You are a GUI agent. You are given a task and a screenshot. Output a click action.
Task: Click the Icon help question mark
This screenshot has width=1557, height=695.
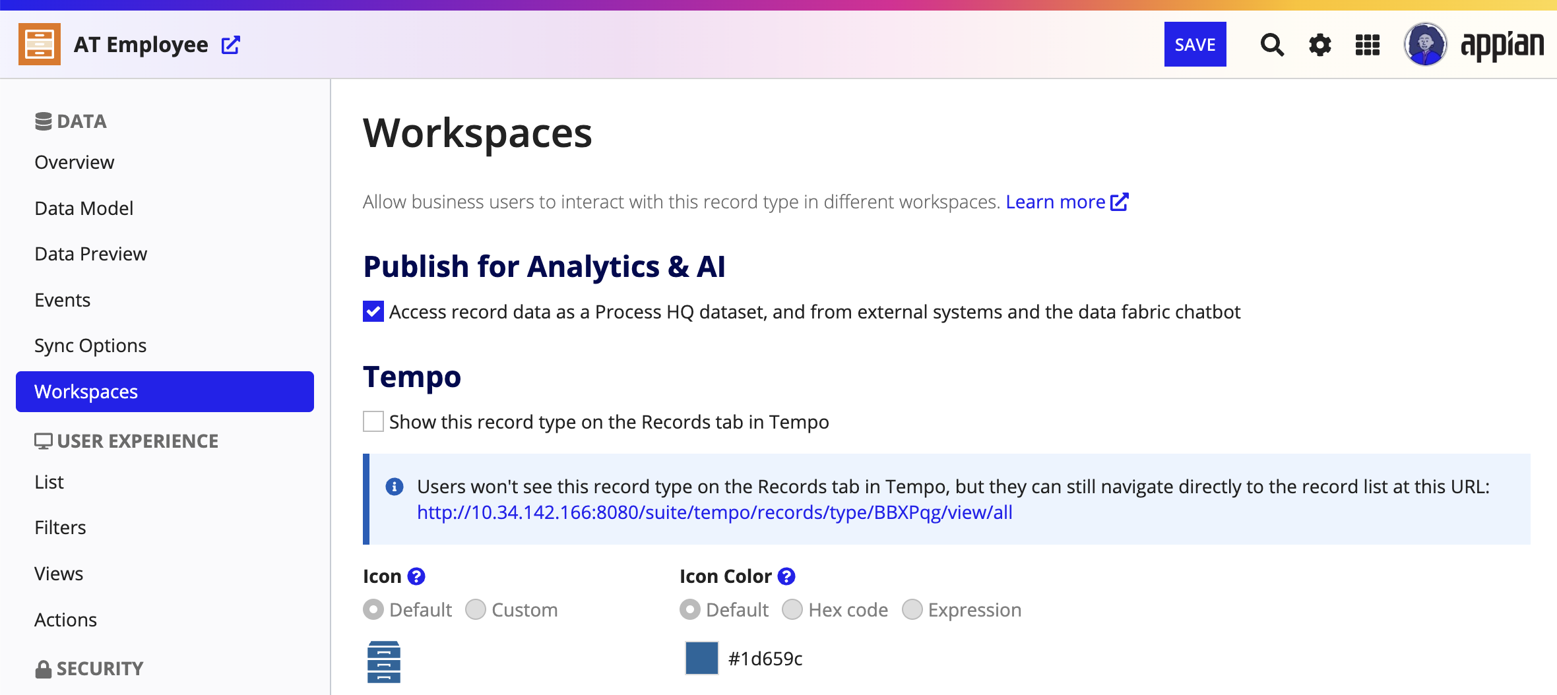pos(416,576)
